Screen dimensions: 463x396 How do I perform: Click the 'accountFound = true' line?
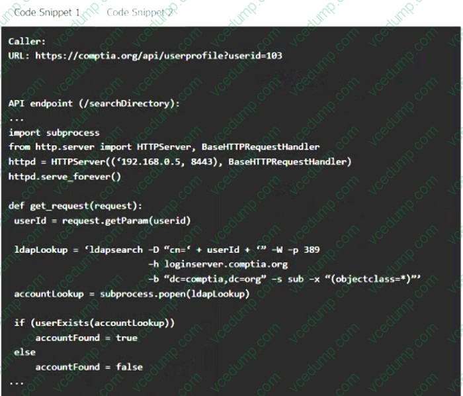86,338
